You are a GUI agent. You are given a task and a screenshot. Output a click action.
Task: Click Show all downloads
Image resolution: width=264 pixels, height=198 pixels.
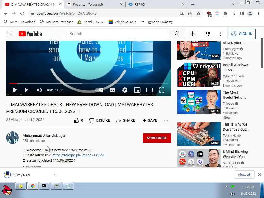tap(244, 175)
